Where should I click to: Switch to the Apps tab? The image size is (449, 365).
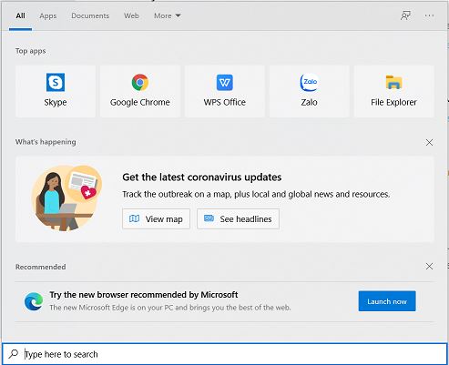tap(48, 15)
